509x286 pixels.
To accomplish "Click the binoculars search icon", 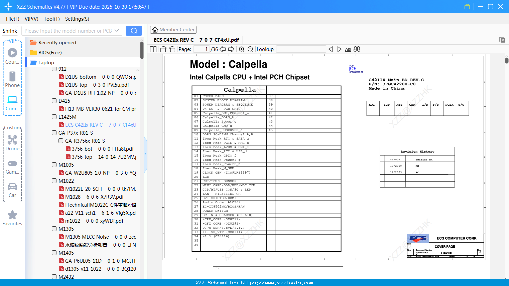I will click(x=357, y=49).
